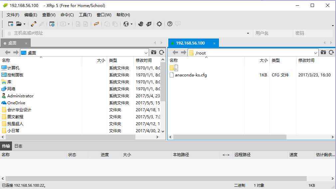Click the Xftp leaf-window toolbar icon

[149, 24]
